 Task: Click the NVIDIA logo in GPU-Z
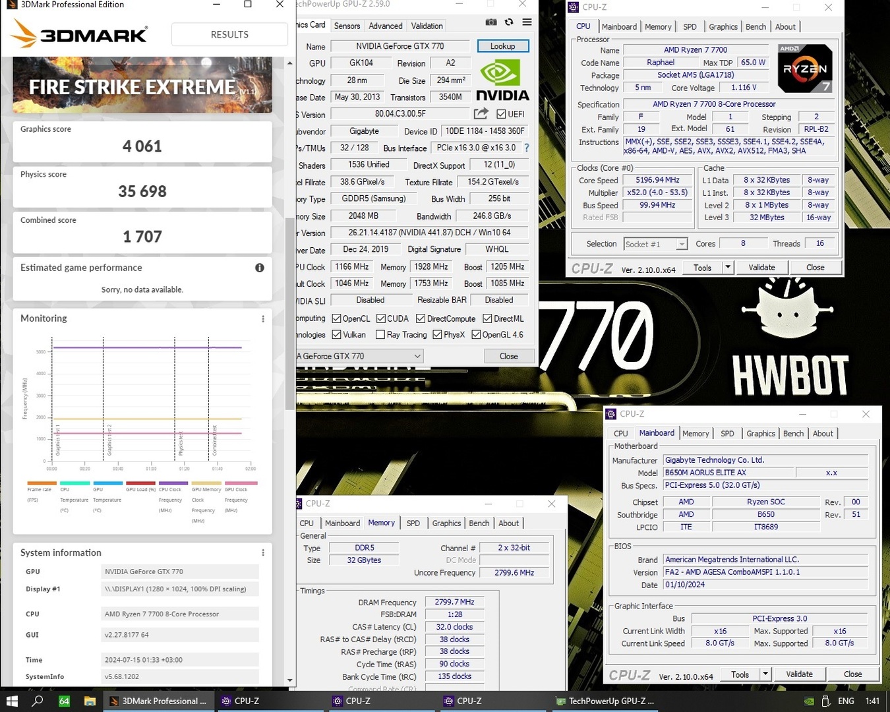[x=502, y=80]
